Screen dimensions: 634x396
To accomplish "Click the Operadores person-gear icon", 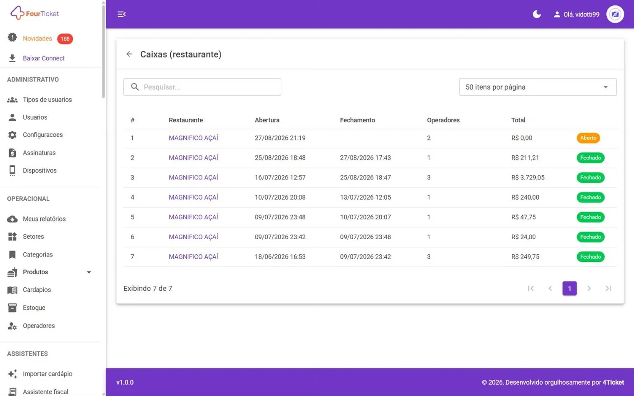I will (x=12, y=326).
